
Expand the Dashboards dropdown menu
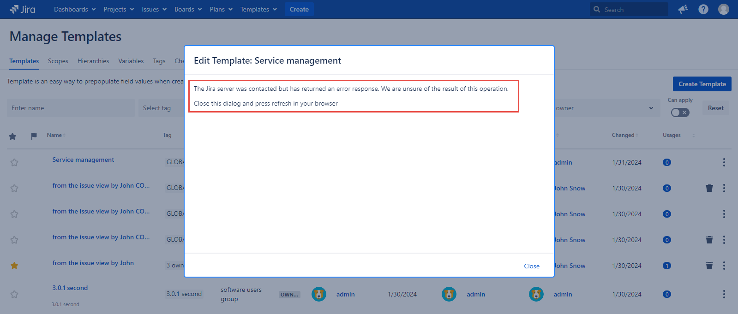(75, 9)
